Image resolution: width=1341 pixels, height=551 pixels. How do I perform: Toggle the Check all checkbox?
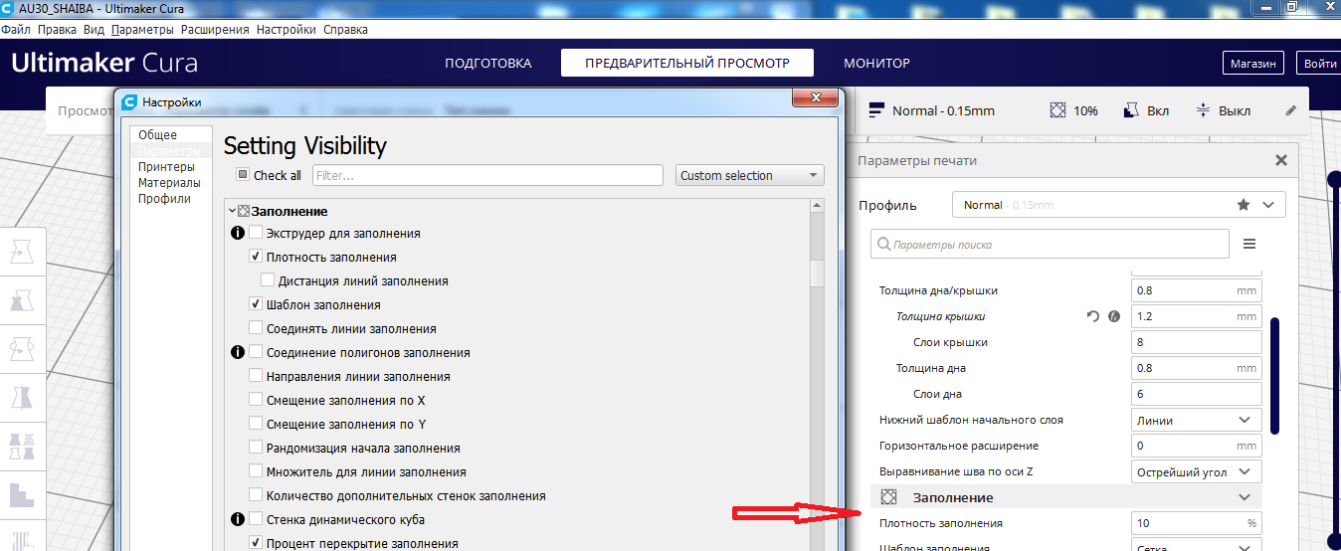(x=243, y=174)
